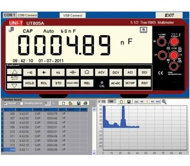Switch to ACV measurement mode
This screenshot has width=190, height=166.
[101, 72]
